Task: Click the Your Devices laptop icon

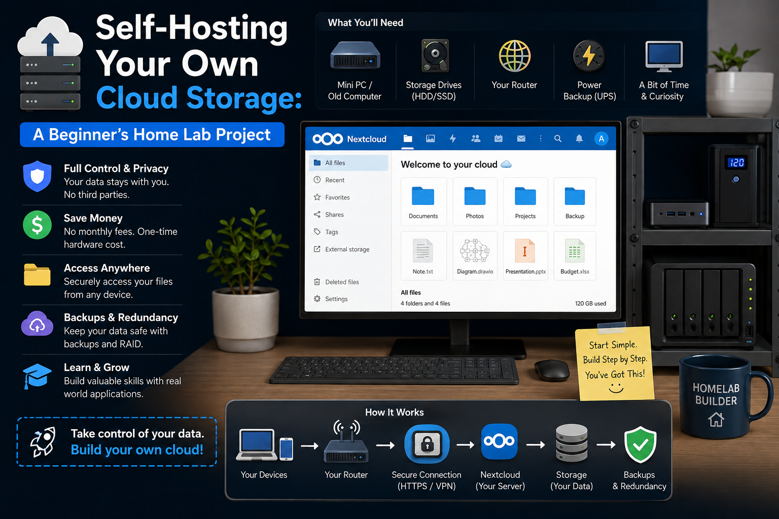Action: click(264, 444)
